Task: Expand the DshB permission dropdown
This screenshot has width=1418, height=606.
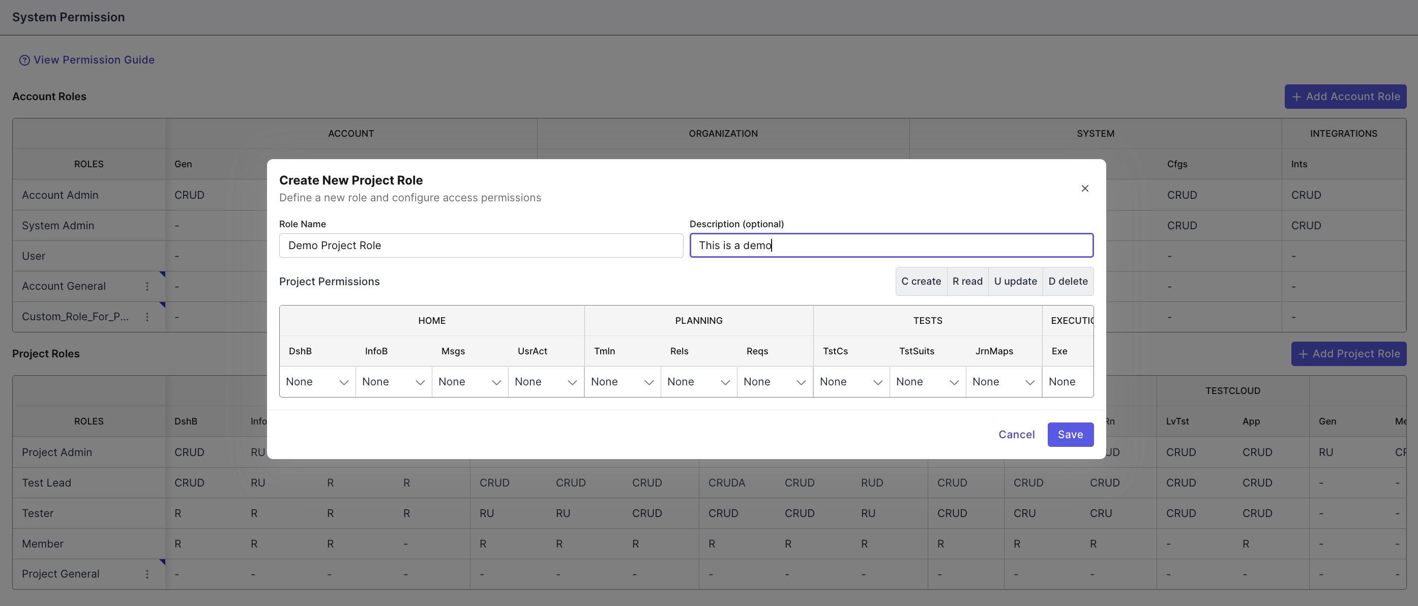Action: tap(317, 382)
